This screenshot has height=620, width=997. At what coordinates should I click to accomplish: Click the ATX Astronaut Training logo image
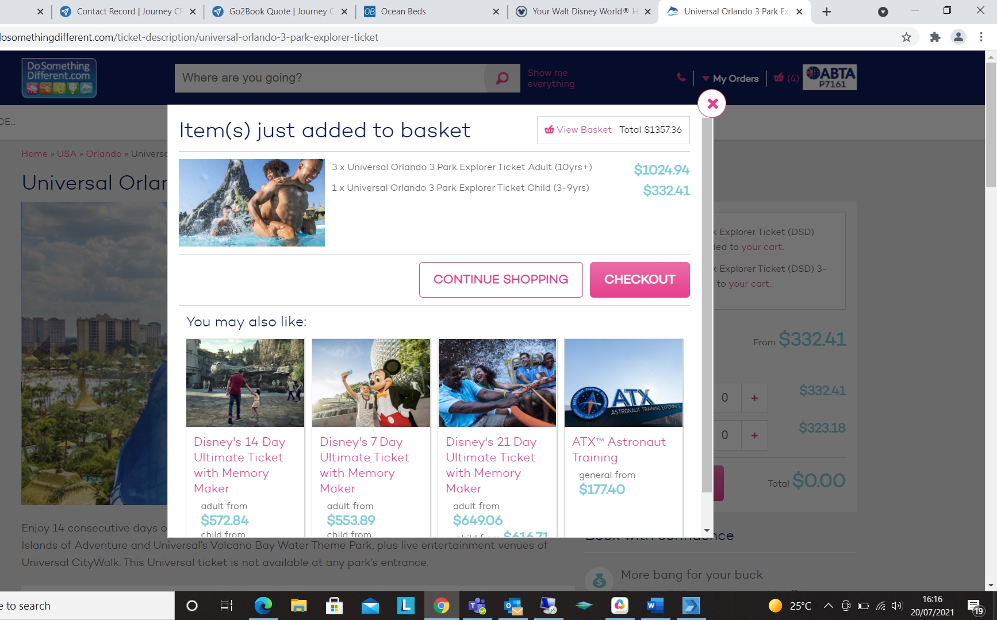(x=624, y=383)
